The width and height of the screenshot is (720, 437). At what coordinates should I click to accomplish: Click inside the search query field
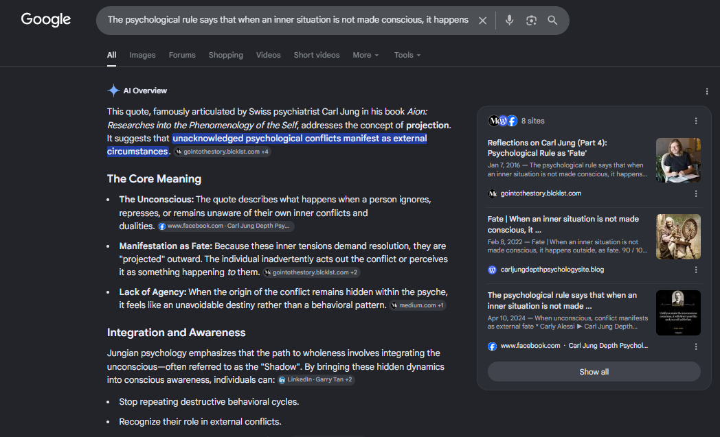(x=288, y=20)
